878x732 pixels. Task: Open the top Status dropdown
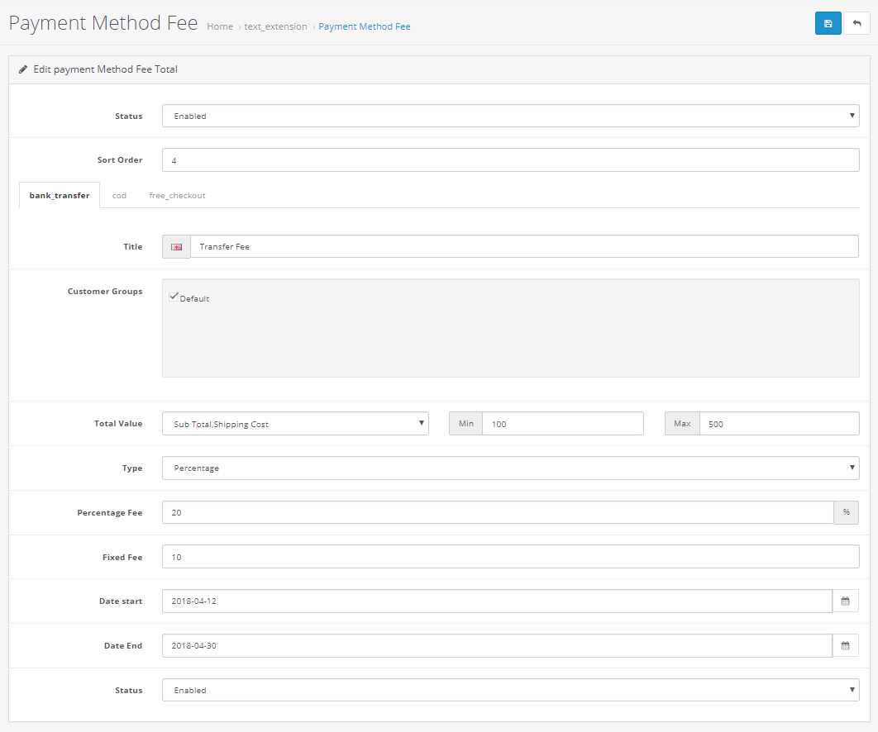[x=510, y=116]
